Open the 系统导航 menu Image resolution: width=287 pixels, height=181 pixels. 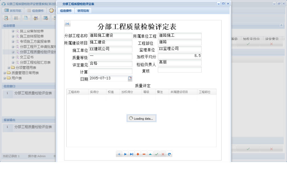pyautogui.click(x=13, y=10)
